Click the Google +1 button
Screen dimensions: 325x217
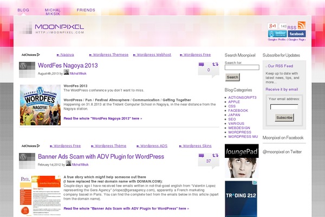coord(272,26)
